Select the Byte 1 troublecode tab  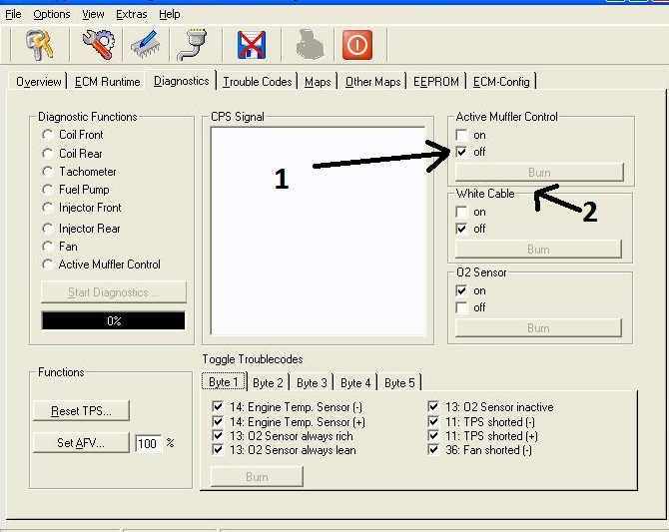point(224,382)
